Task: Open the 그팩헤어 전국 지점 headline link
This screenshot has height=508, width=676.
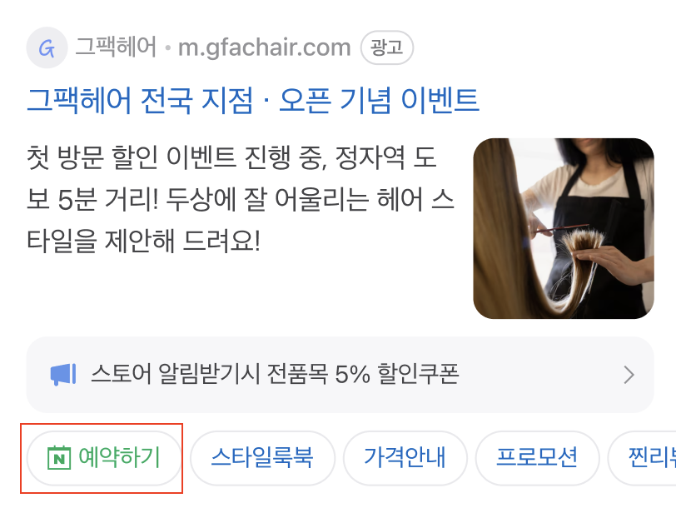Action: pyautogui.click(x=253, y=100)
